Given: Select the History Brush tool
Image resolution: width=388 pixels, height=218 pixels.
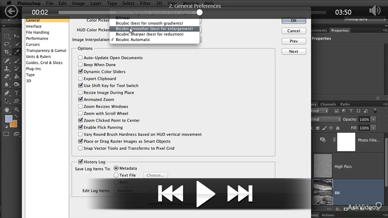Looking at the screenshot, I should coord(16,68).
